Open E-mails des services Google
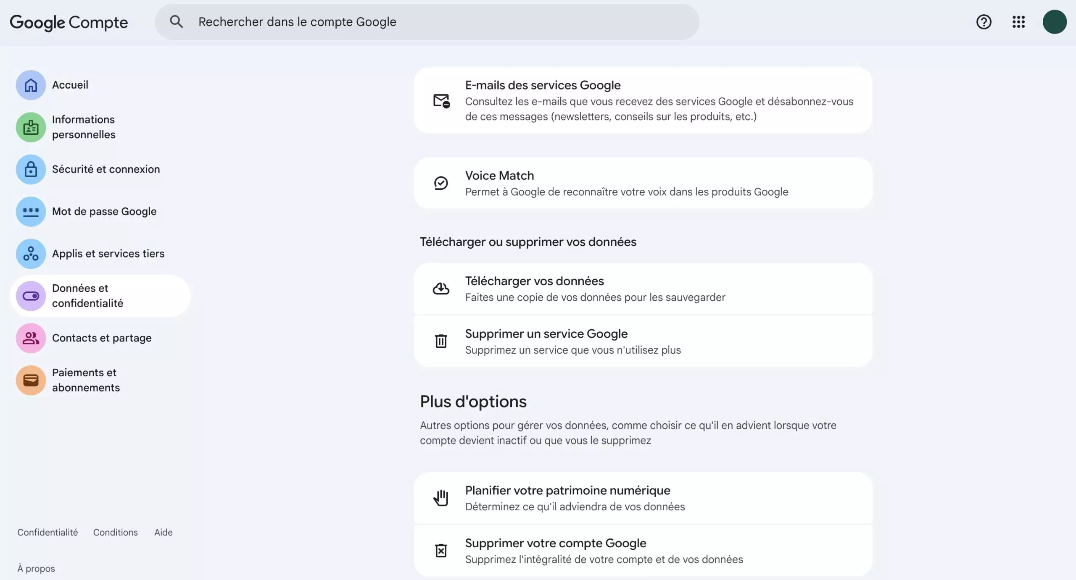 click(x=643, y=100)
